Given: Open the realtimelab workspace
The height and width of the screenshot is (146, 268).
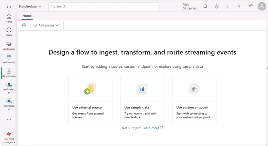Looking at the screenshot, I should (9, 59).
